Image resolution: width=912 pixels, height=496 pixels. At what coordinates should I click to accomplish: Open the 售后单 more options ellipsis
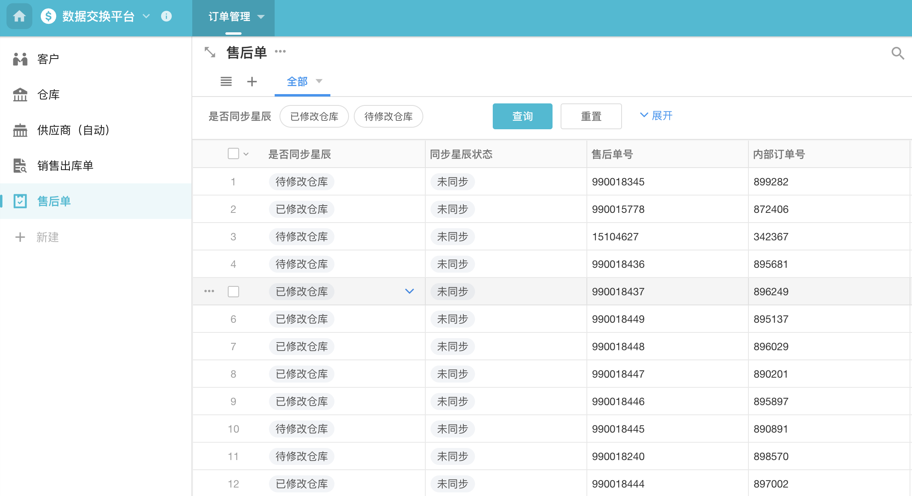point(280,51)
